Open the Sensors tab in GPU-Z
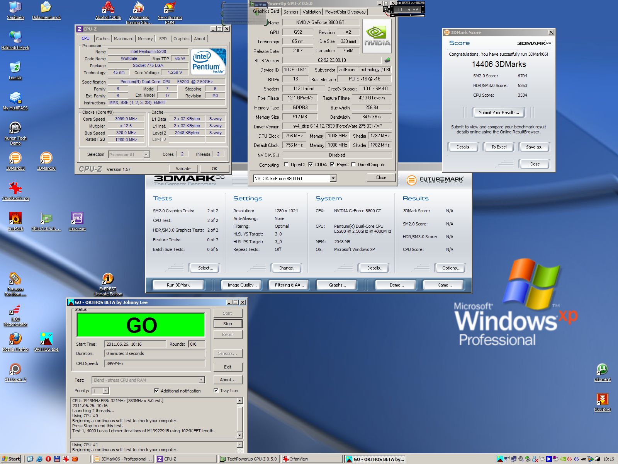Viewport: 618px width, 464px height. click(x=291, y=12)
